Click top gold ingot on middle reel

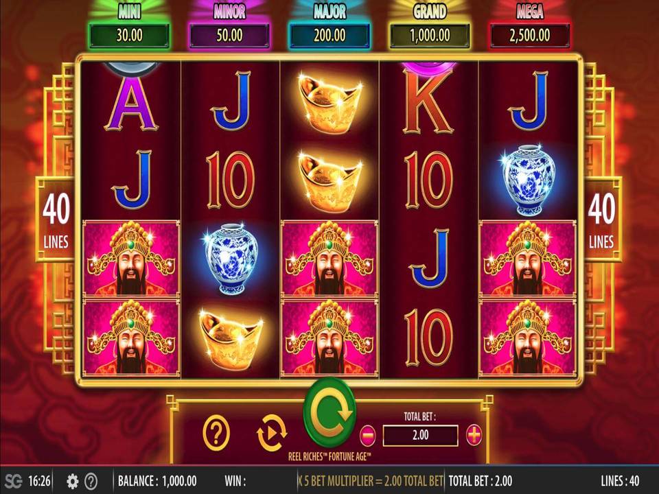330,102
